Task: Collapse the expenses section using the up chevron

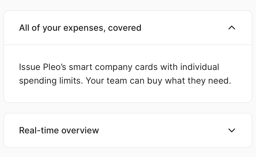Action: [x=231, y=28]
